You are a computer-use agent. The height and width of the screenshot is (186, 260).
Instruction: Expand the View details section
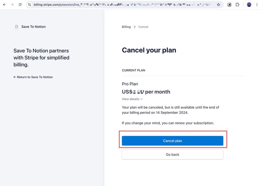click(x=130, y=99)
